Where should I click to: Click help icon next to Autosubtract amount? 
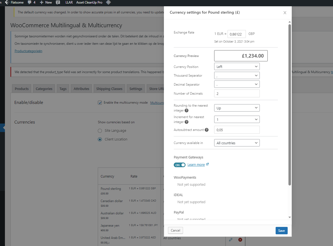[x=207, y=130]
